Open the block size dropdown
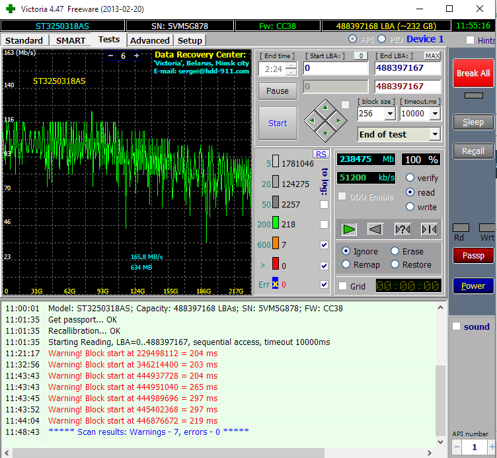This screenshot has width=497, height=458. coord(389,114)
